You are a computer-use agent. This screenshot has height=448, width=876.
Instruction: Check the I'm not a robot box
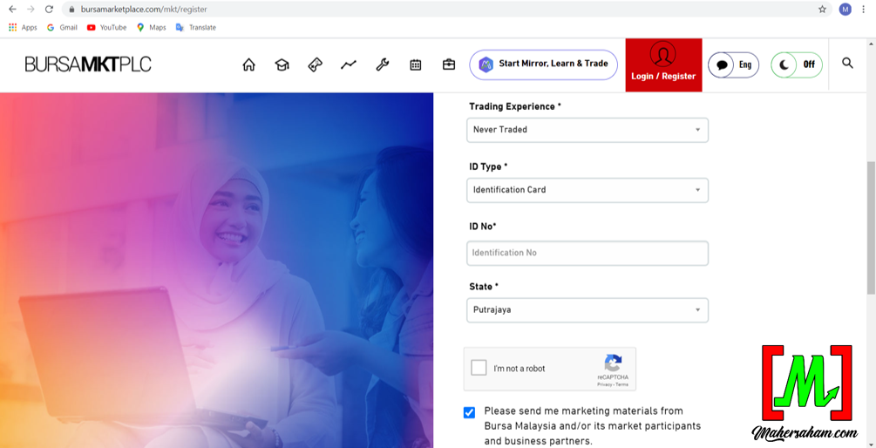(x=479, y=368)
